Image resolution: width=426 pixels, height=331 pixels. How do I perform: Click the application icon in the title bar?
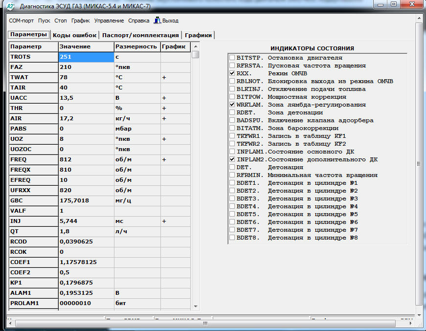pos(10,6)
